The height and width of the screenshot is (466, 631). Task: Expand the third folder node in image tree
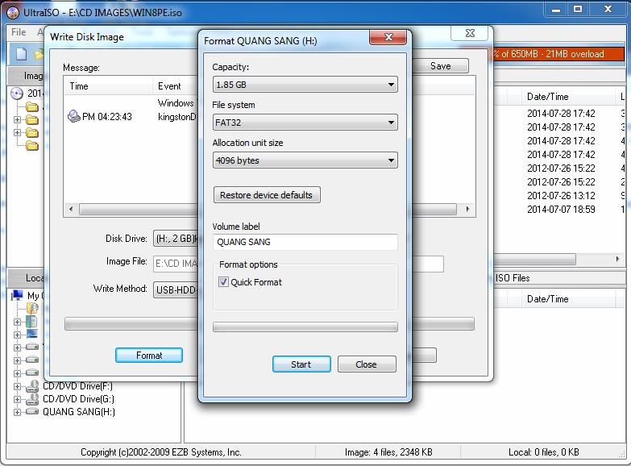pyautogui.click(x=17, y=132)
